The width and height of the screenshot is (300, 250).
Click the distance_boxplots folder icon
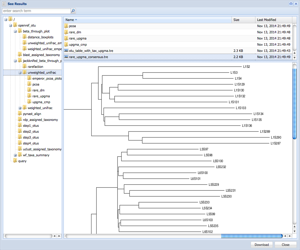[x=25, y=37]
